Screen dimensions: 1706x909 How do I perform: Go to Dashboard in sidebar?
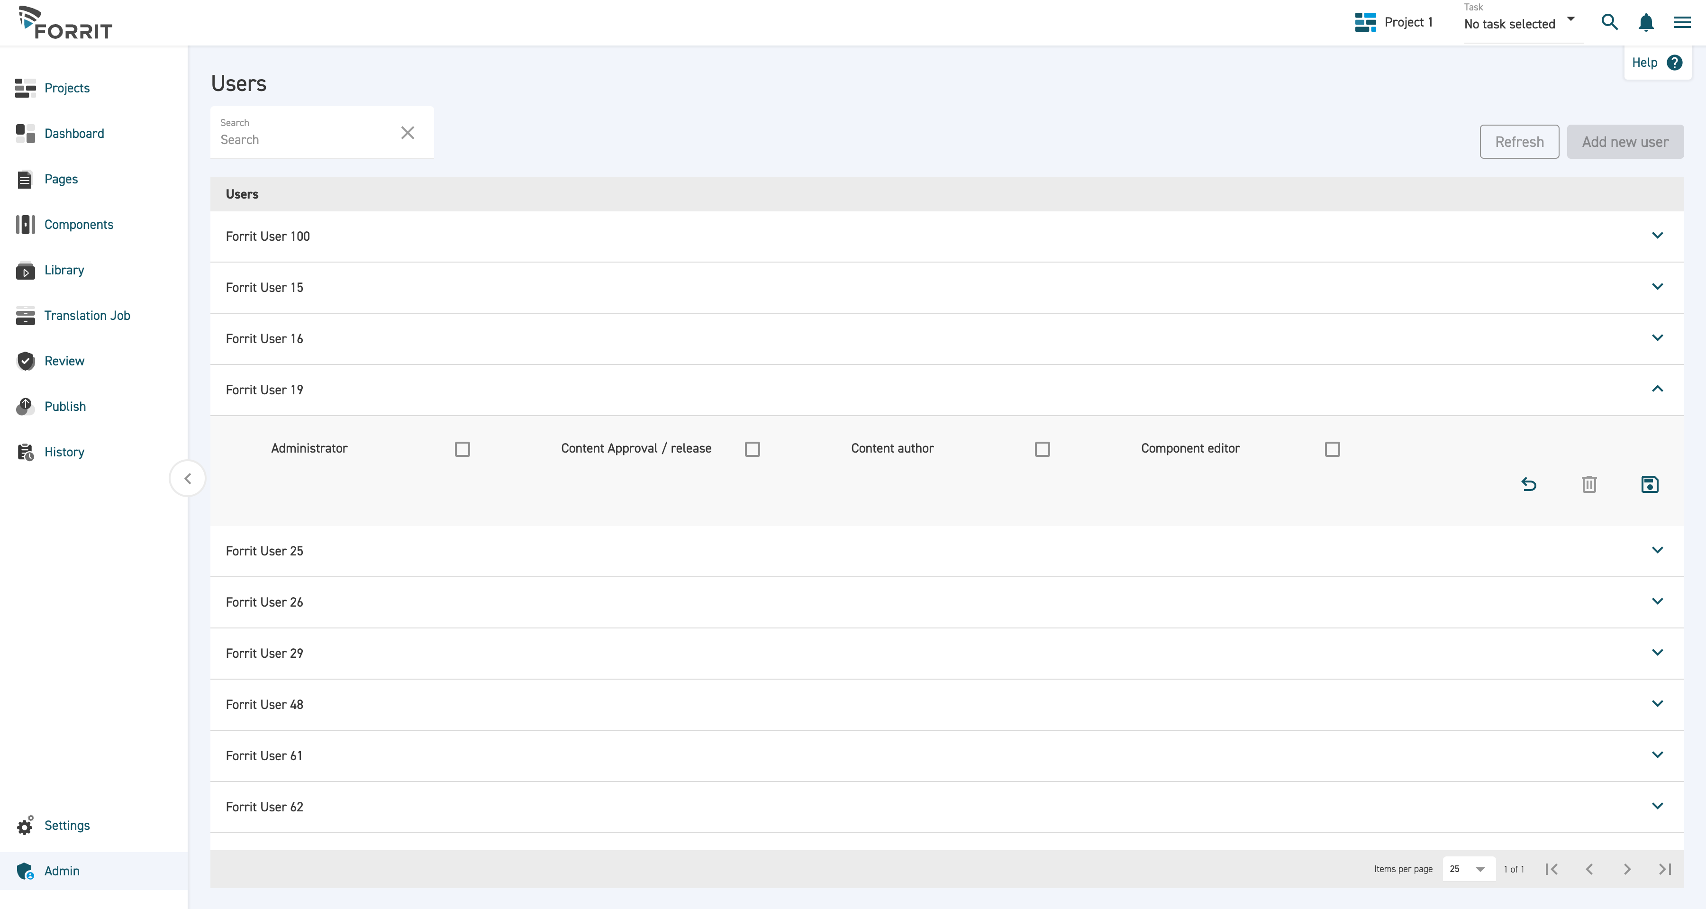[74, 133]
